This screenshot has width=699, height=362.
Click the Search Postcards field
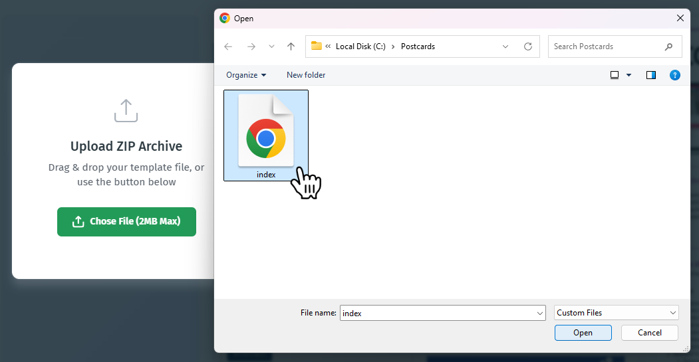[615, 46]
